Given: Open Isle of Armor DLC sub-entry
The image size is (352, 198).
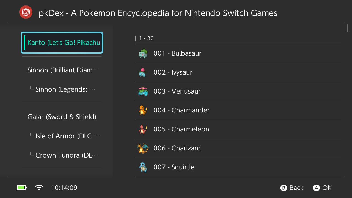Looking at the screenshot, I should pos(62,136).
